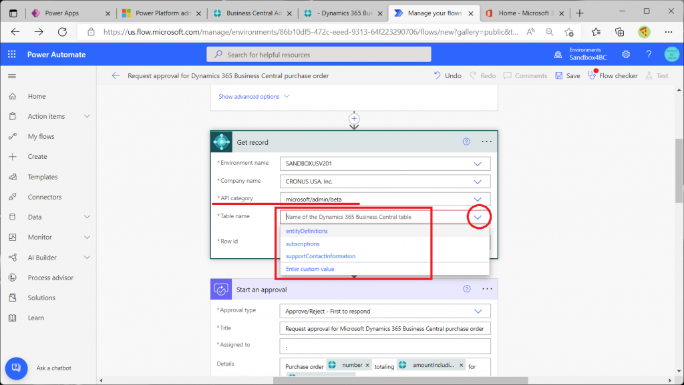Open Solutions in the sidebar
684x385 pixels.
41,298
